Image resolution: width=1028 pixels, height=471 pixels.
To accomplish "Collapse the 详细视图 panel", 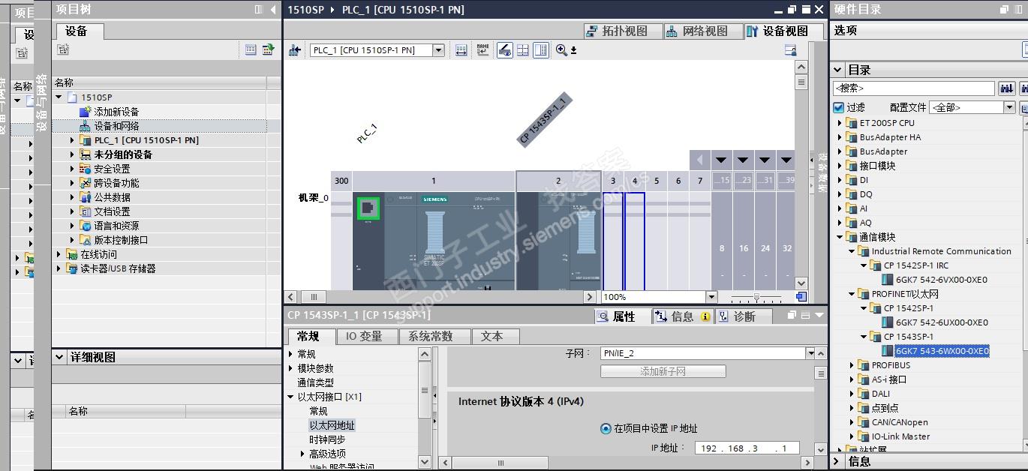I will point(60,357).
